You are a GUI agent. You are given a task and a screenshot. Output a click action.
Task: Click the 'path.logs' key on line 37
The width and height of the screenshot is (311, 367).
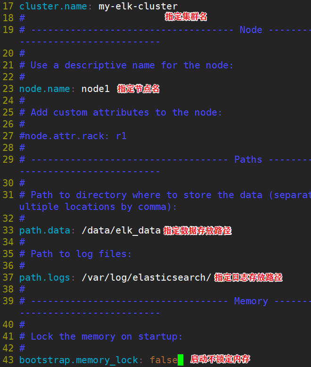[45, 277]
